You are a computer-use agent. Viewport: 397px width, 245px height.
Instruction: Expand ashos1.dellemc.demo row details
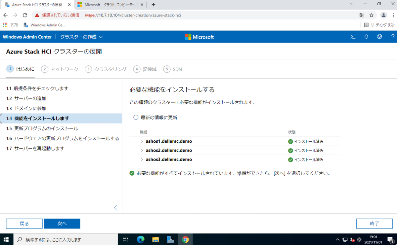coord(142,141)
